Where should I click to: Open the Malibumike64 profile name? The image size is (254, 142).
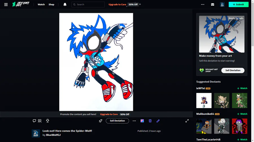(x=205, y=114)
